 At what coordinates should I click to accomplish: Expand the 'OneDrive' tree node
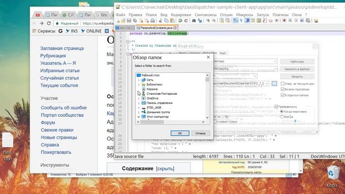[x=139, y=98]
